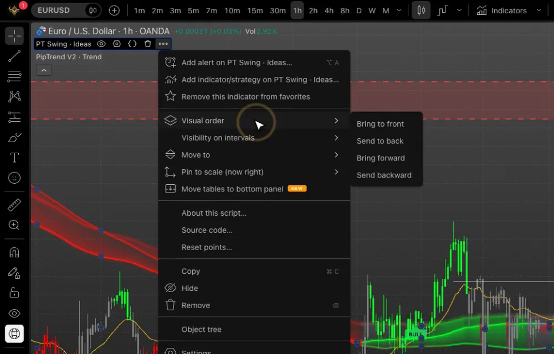The image size is (554, 354).
Task: Open the Fibonacci retracement tools
Action: click(14, 76)
